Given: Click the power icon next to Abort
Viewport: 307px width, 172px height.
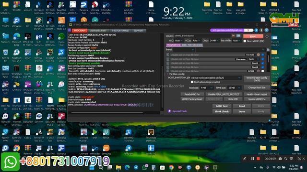Looking at the screenshot, I should click(267, 36).
